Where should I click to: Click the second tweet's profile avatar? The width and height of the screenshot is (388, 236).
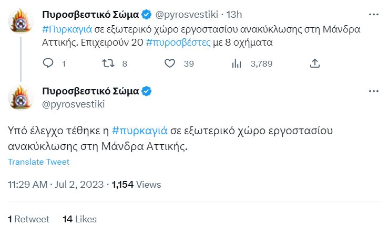21,97
